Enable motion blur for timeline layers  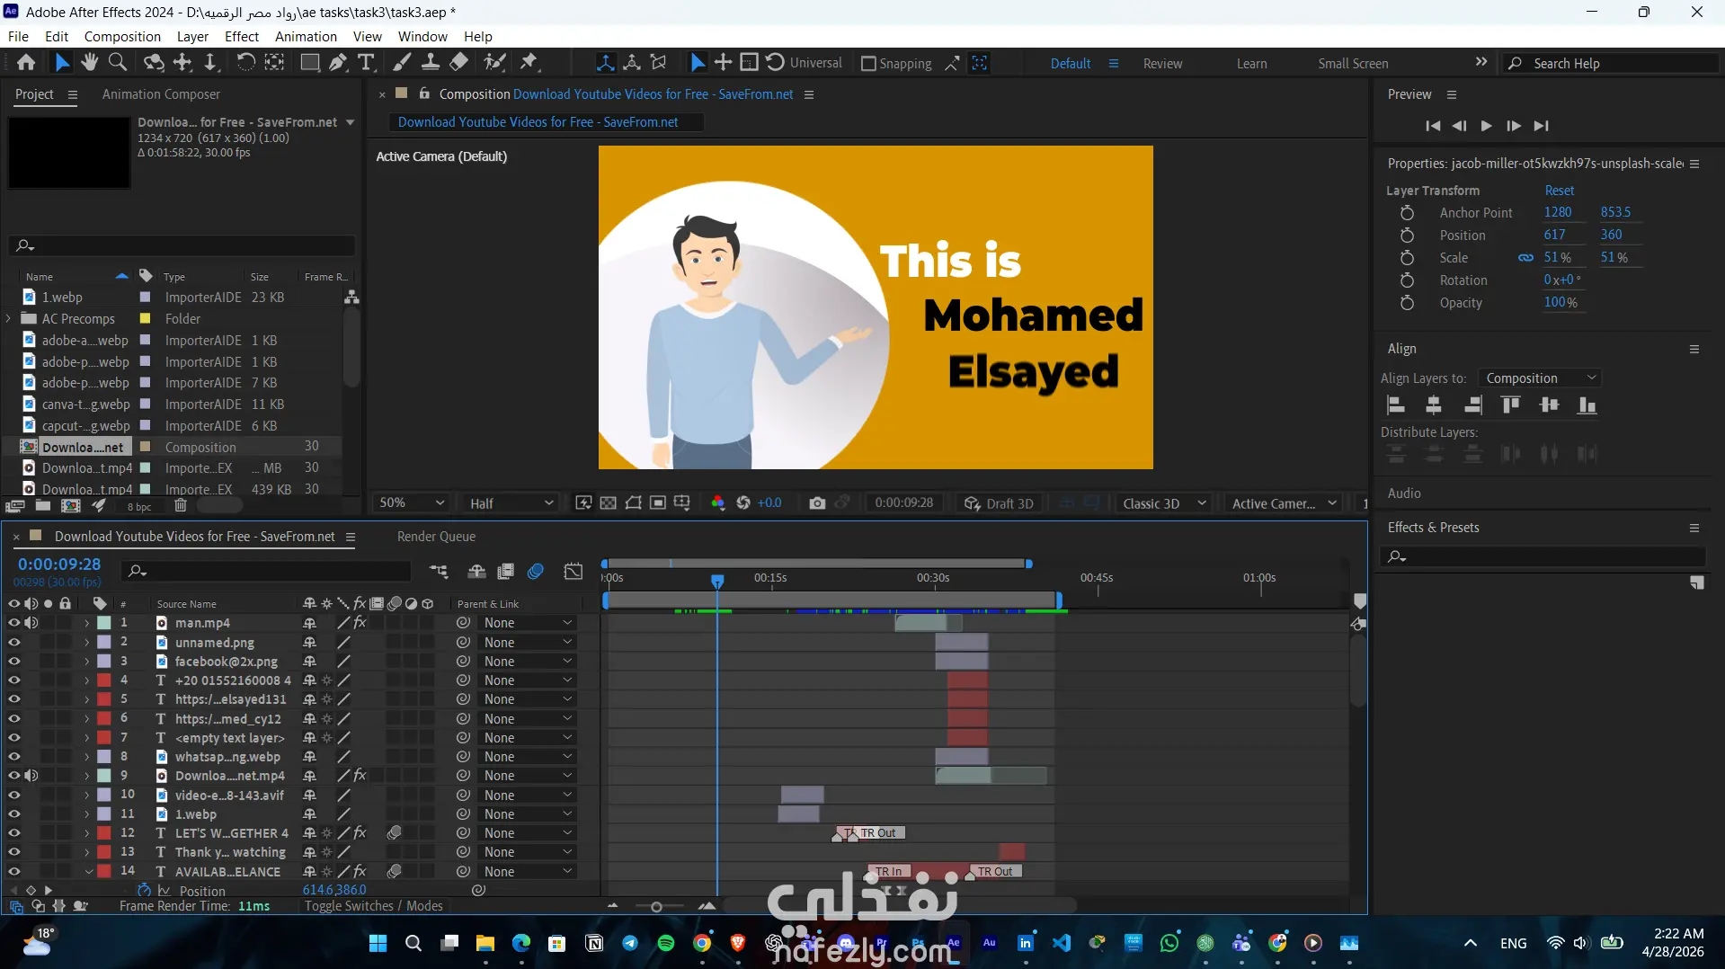(536, 572)
